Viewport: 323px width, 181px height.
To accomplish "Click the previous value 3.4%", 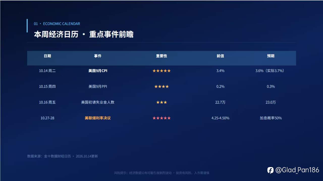I will (x=220, y=71).
